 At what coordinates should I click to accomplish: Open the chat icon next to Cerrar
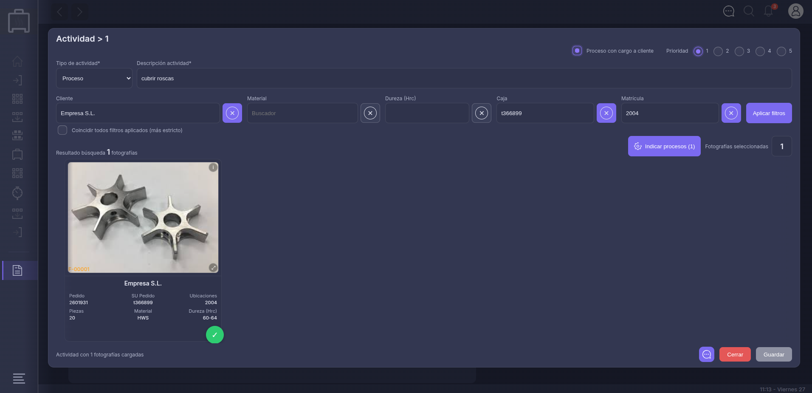(706, 354)
